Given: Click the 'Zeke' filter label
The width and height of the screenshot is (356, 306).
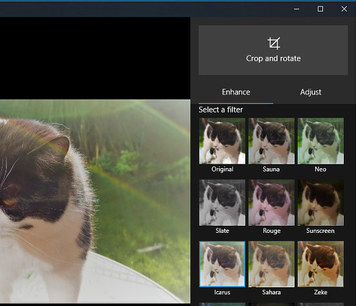Looking at the screenshot, I should (320, 292).
